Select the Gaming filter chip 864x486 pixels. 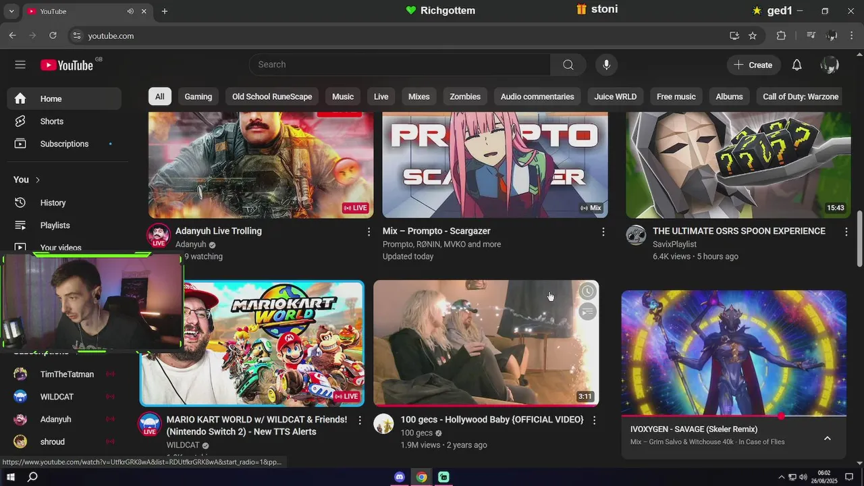point(198,97)
